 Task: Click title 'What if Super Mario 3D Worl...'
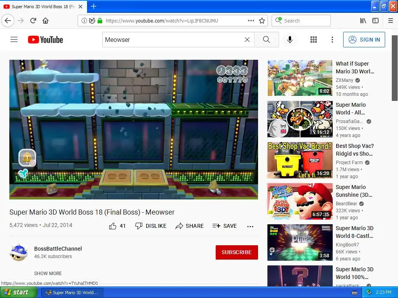click(355, 68)
